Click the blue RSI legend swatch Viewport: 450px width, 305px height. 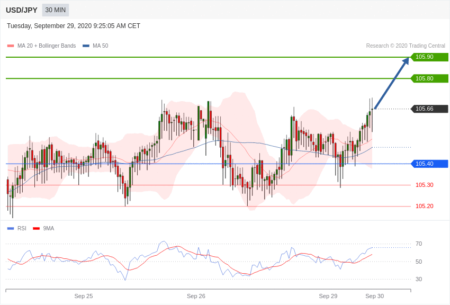point(11,228)
